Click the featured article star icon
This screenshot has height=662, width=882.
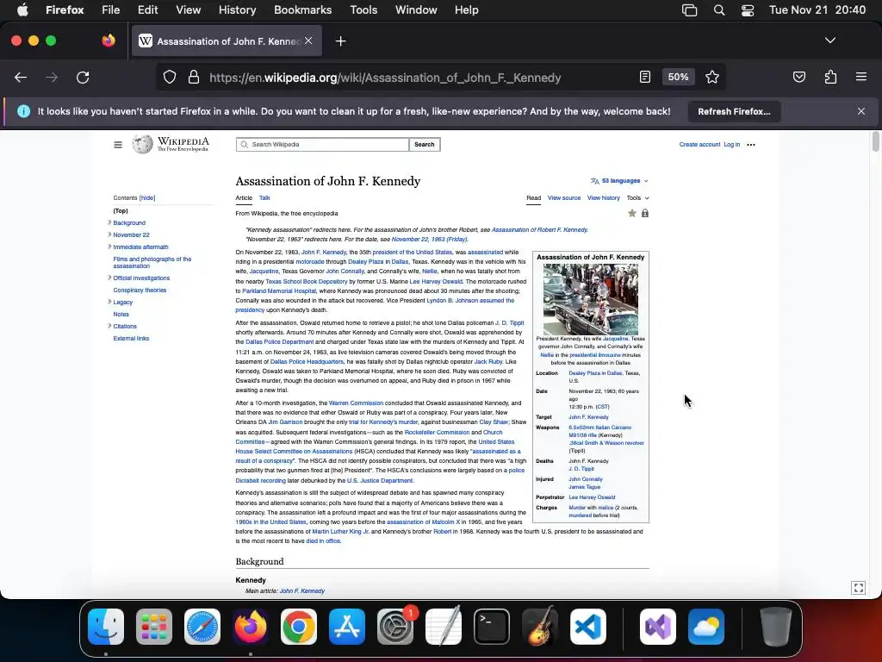[x=632, y=214]
